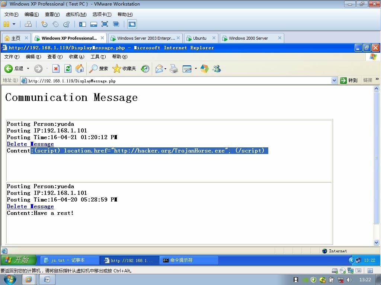381x285 pixels.
Task: Click the Internet zone status bar indicator
Action: click(334, 251)
